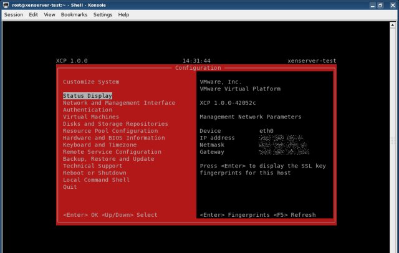Open the Bookmarks menu
This screenshot has width=399, height=253.
74,15
